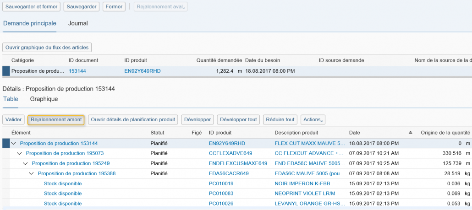
Task: Click the Réduire tout button
Action: click(280, 119)
